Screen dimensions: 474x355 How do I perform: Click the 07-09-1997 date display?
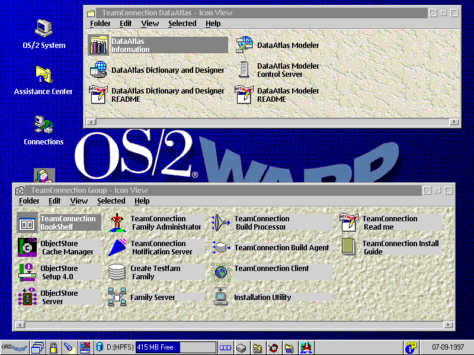coord(448,347)
